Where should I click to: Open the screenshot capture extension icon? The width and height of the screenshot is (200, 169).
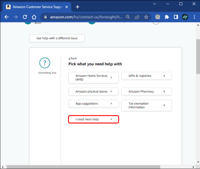pos(158,17)
